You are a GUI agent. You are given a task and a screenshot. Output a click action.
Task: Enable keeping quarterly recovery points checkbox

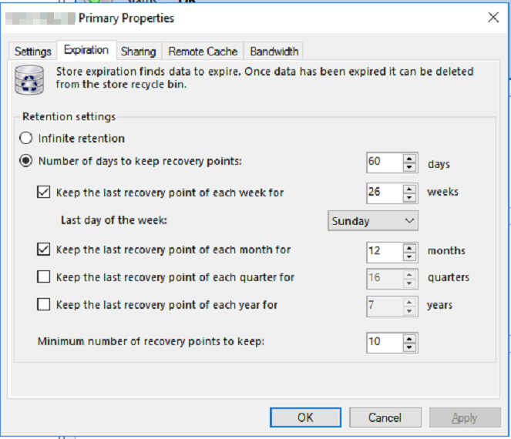click(43, 276)
